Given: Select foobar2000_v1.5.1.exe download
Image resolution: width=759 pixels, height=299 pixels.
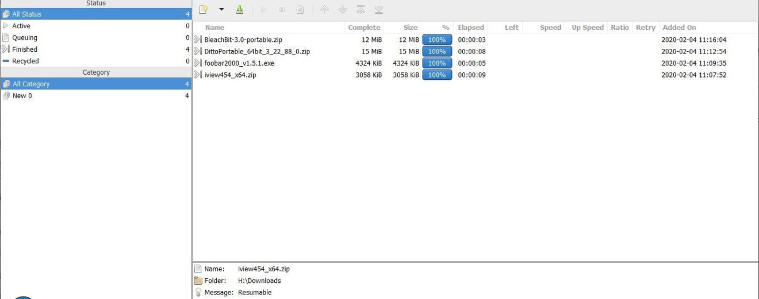Looking at the screenshot, I should click(239, 63).
